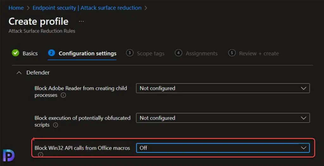Open the ellipsis menu beside Create profile

pyautogui.click(x=81, y=21)
